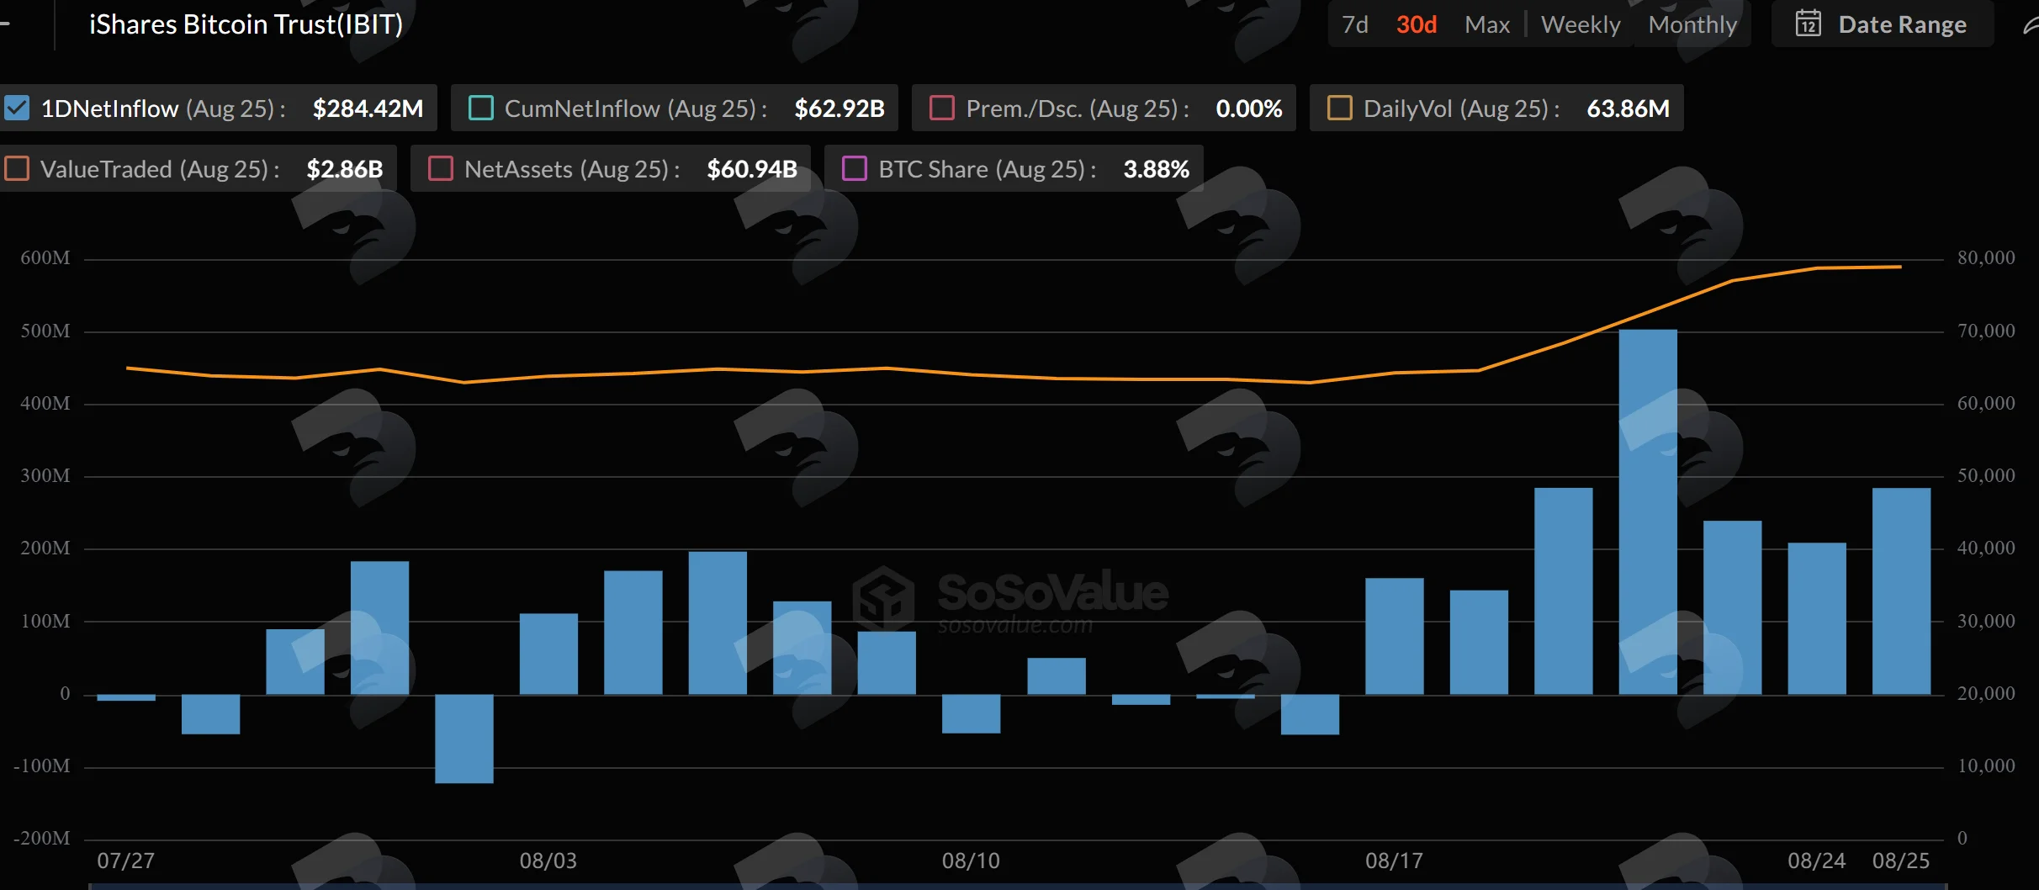Click the iShares Bitcoin Trust(IBIT) title
The height and width of the screenshot is (890, 2039).
pyautogui.click(x=246, y=24)
